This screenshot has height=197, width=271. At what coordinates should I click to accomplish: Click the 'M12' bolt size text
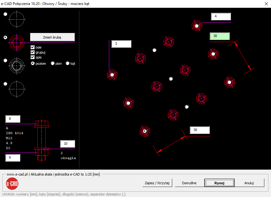tap(9, 138)
